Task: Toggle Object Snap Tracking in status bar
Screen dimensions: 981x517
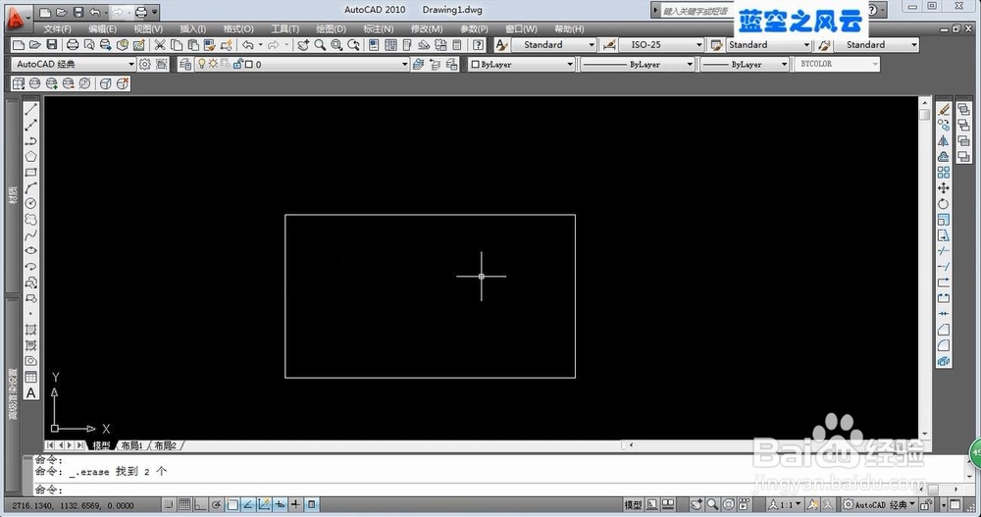Action: pos(248,504)
